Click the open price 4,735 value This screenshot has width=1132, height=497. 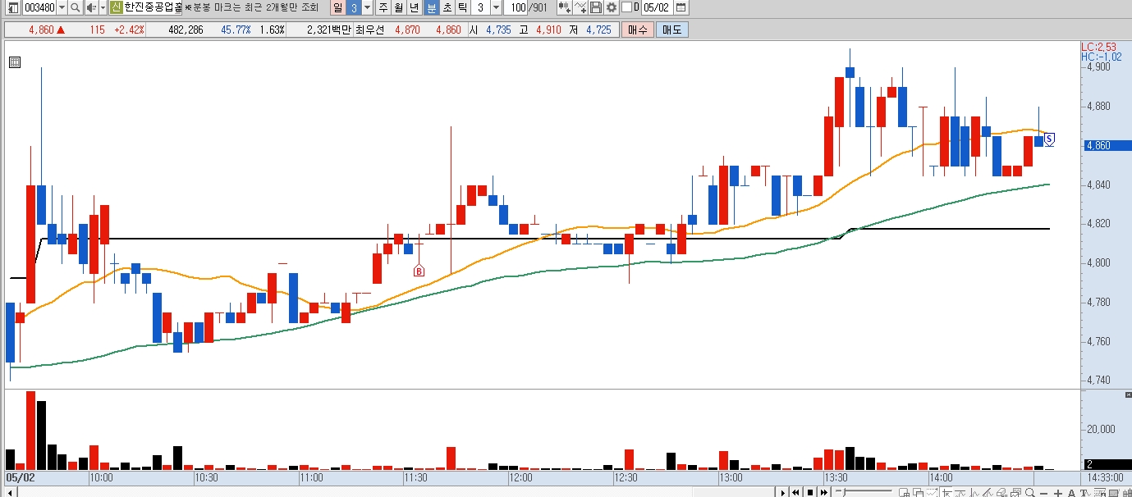pyautogui.click(x=497, y=30)
